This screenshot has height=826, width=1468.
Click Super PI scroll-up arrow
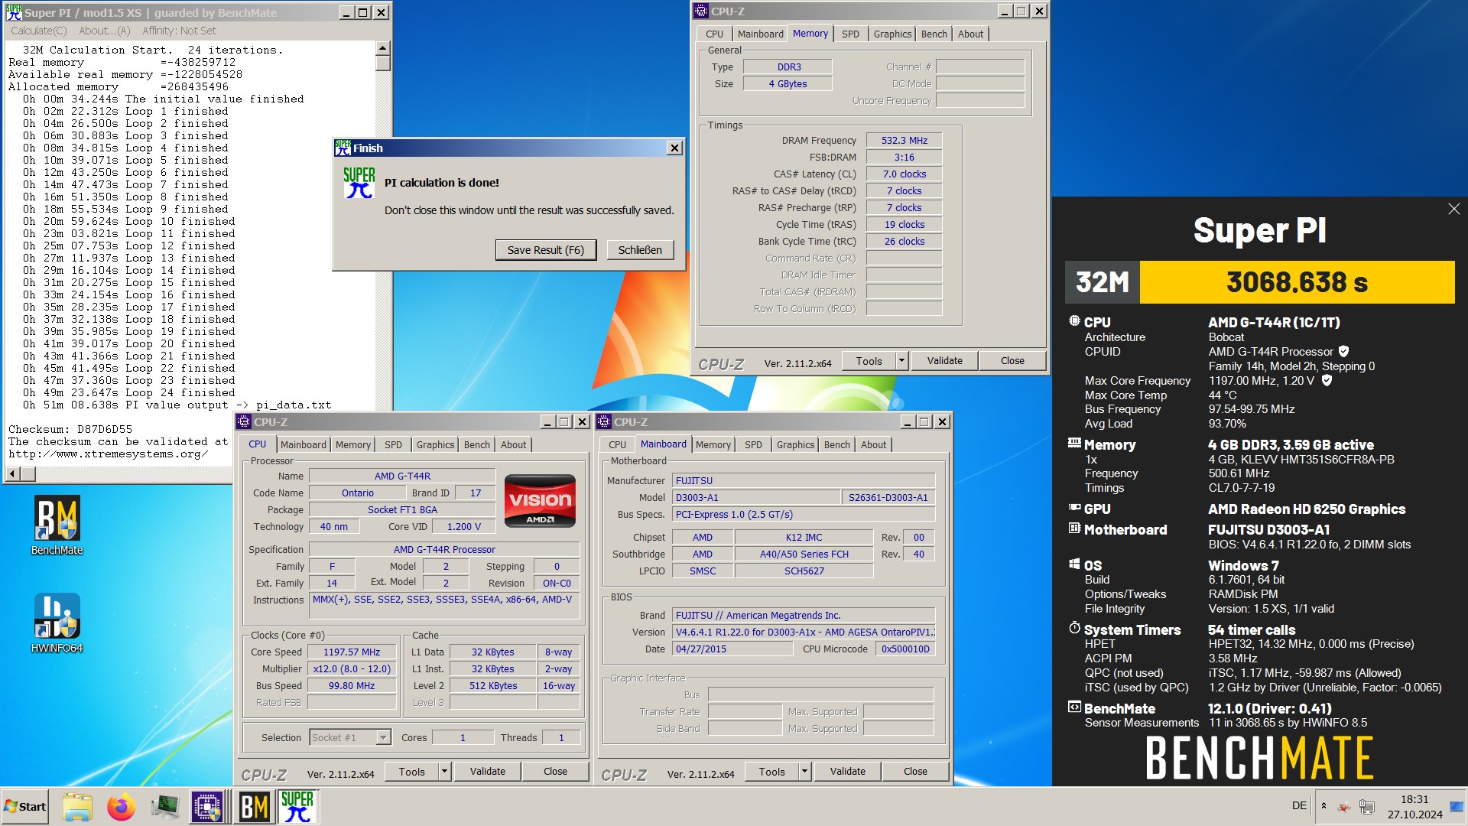tap(382, 48)
